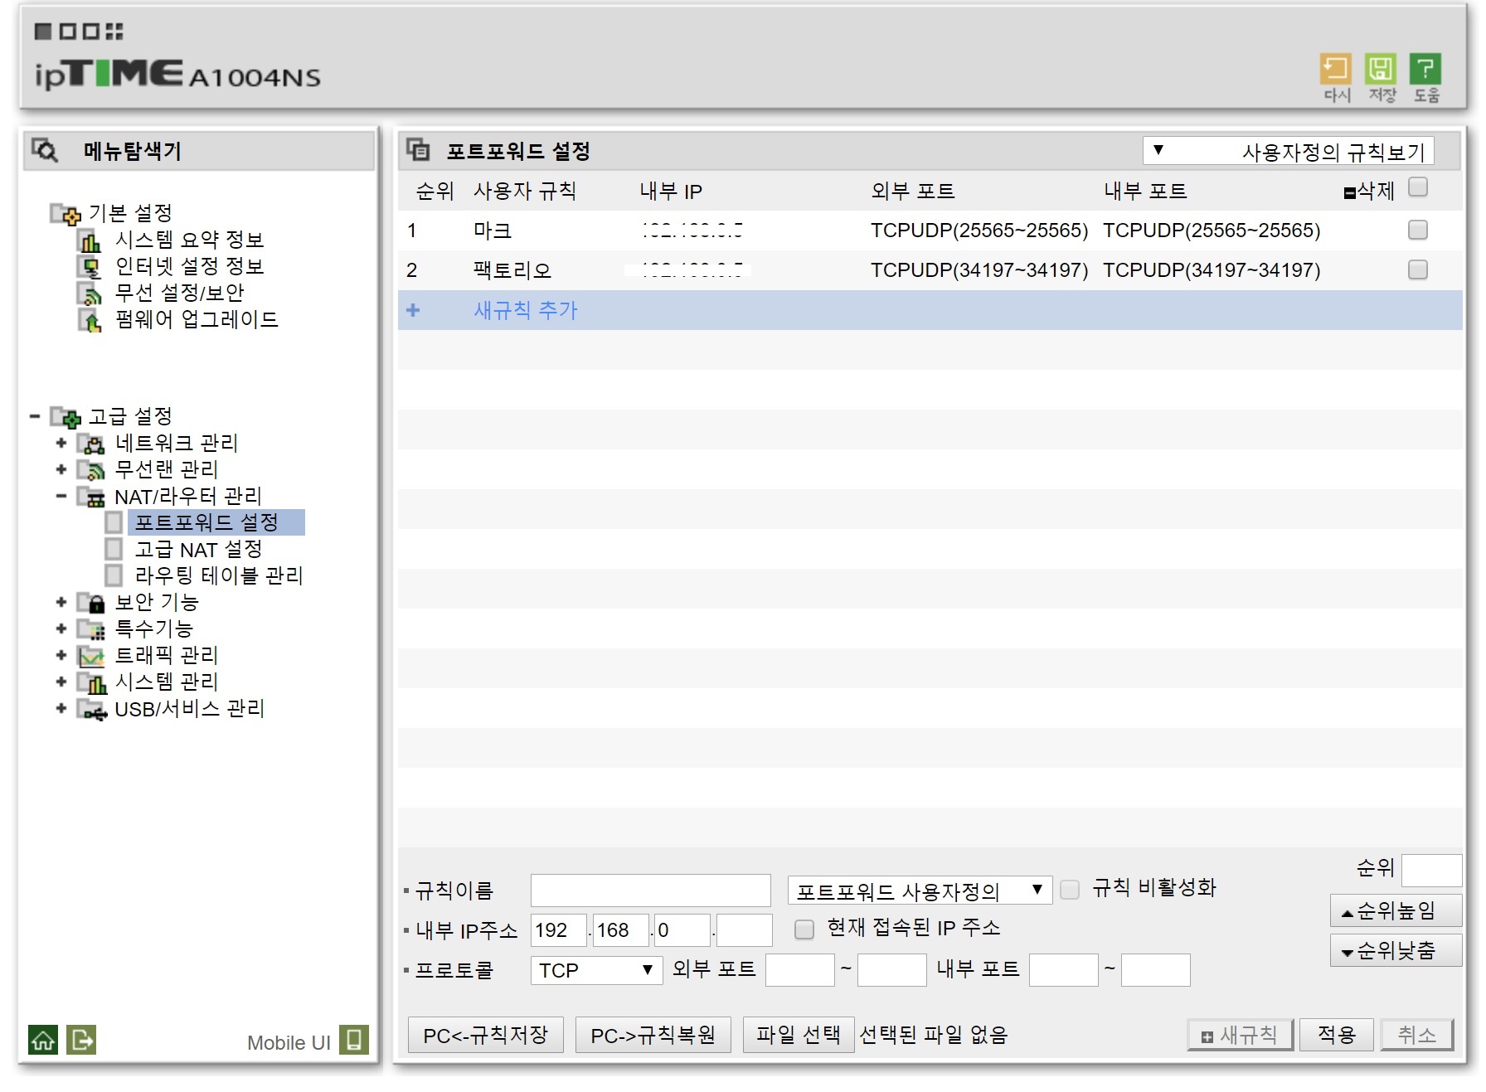This screenshot has height=1092, width=1486.
Task: Select the 팩토리오 rule name cell
Action: pos(512,270)
